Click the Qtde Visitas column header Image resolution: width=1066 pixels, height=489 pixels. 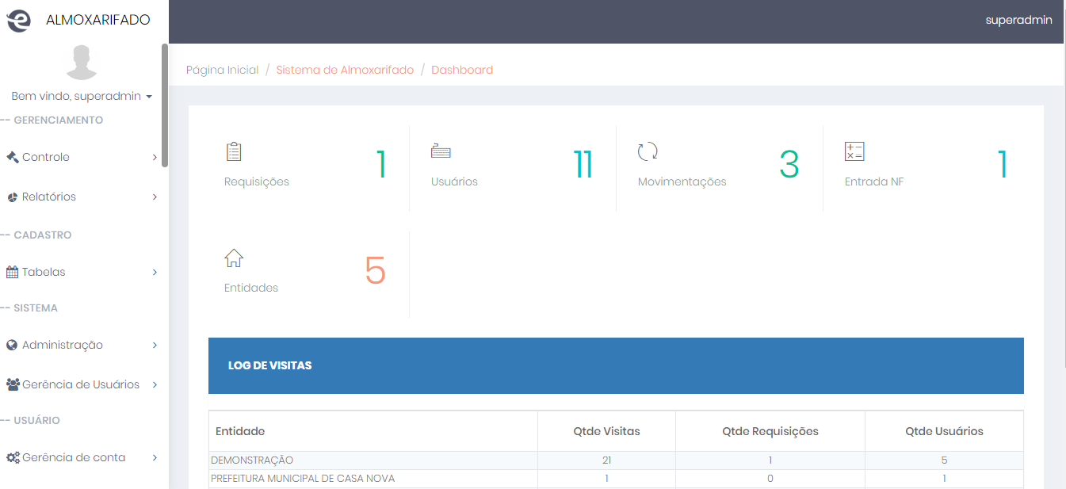(x=606, y=431)
